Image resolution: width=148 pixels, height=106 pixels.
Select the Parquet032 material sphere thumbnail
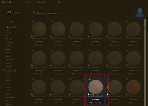[58, 87]
